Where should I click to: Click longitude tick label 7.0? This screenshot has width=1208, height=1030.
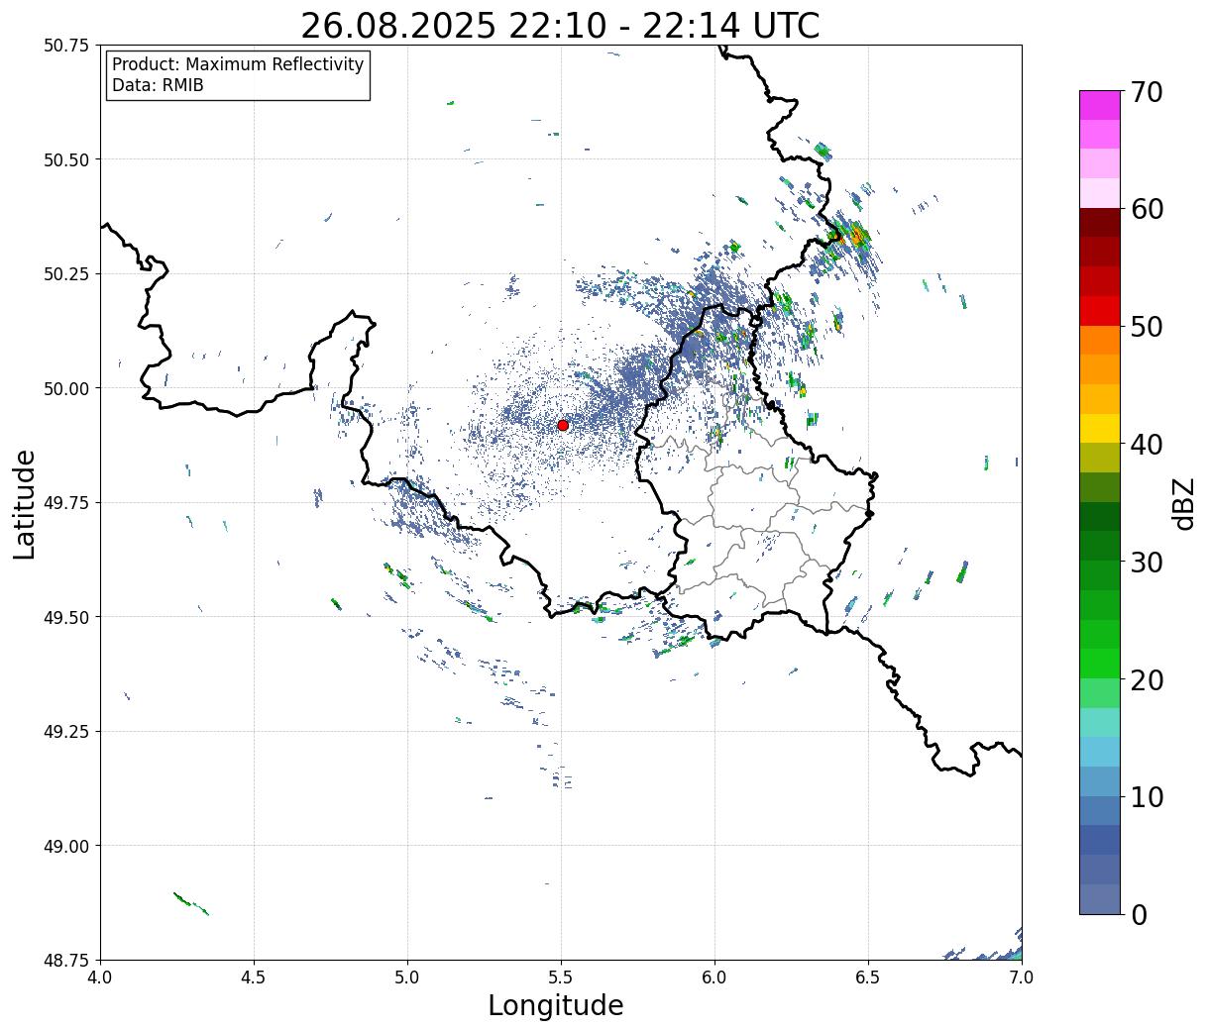pyautogui.click(x=1022, y=977)
